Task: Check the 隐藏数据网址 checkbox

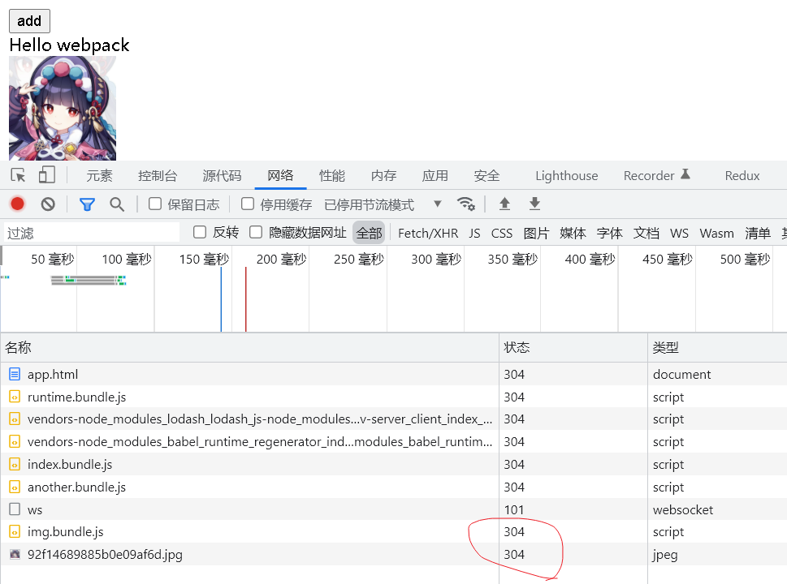Action: pyautogui.click(x=256, y=232)
